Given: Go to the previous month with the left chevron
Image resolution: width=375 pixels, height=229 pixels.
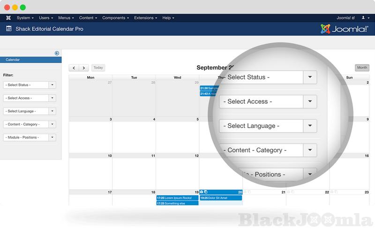Looking at the screenshot, I should coord(74,68).
